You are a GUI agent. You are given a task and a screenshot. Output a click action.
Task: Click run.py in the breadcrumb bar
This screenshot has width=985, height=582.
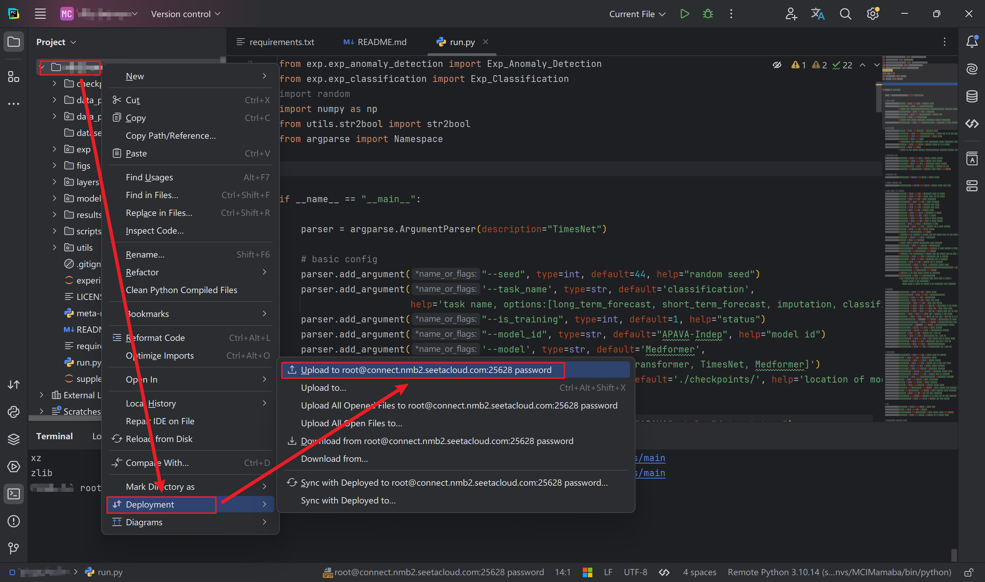point(104,572)
